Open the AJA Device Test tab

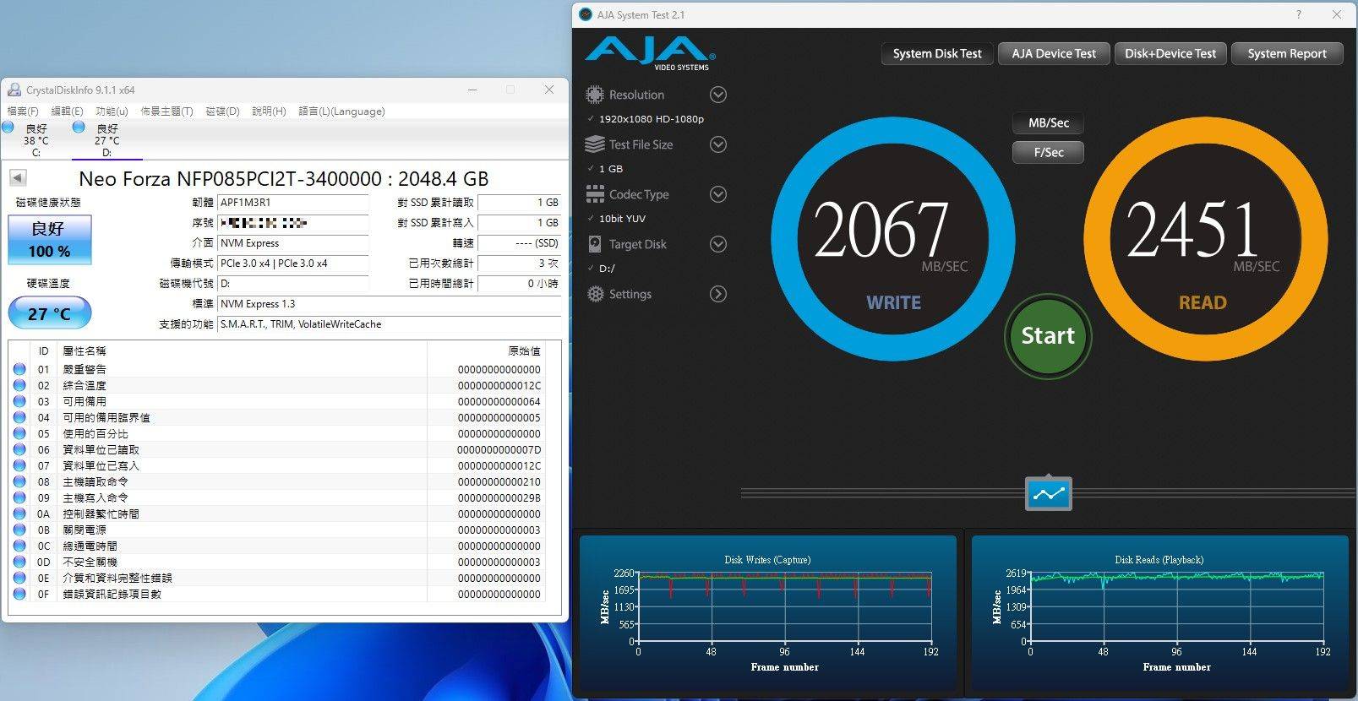click(1053, 53)
